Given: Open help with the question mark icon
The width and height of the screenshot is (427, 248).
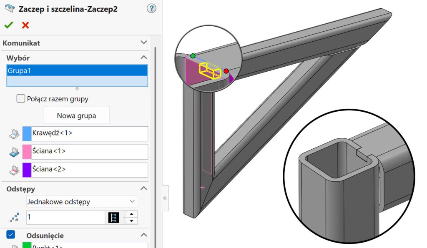Looking at the screenshot, I should coord(151,8).
